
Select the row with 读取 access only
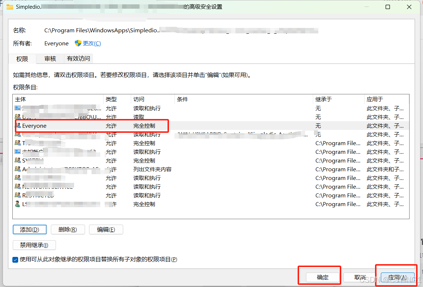click(211, 117)
